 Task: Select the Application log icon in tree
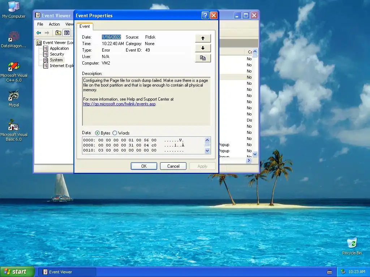point(46,48)
